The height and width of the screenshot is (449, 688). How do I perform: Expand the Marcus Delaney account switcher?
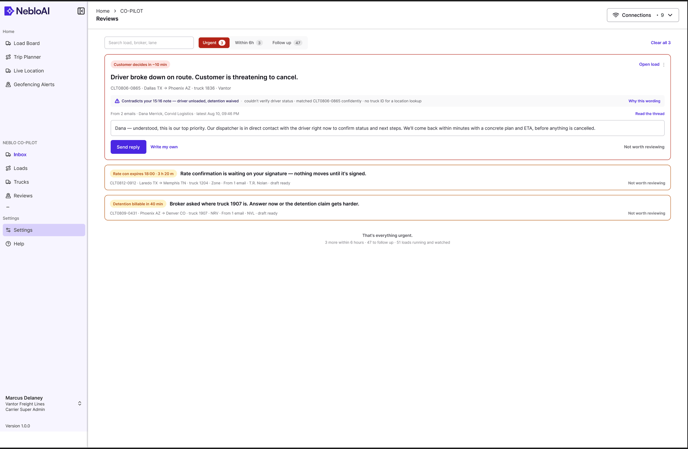(79, 403)
